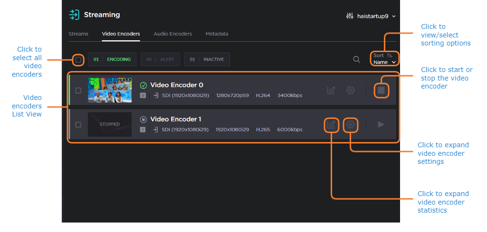Select the Video Encoder 0 checkbox
Image resolution: width=487 pixels, height=232 pixels.
point(78,90)
